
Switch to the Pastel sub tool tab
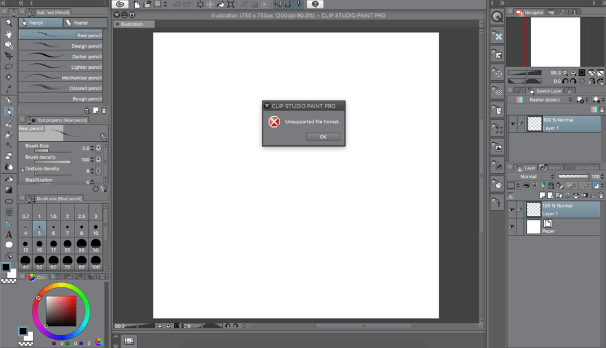click(x=80, y=23)
